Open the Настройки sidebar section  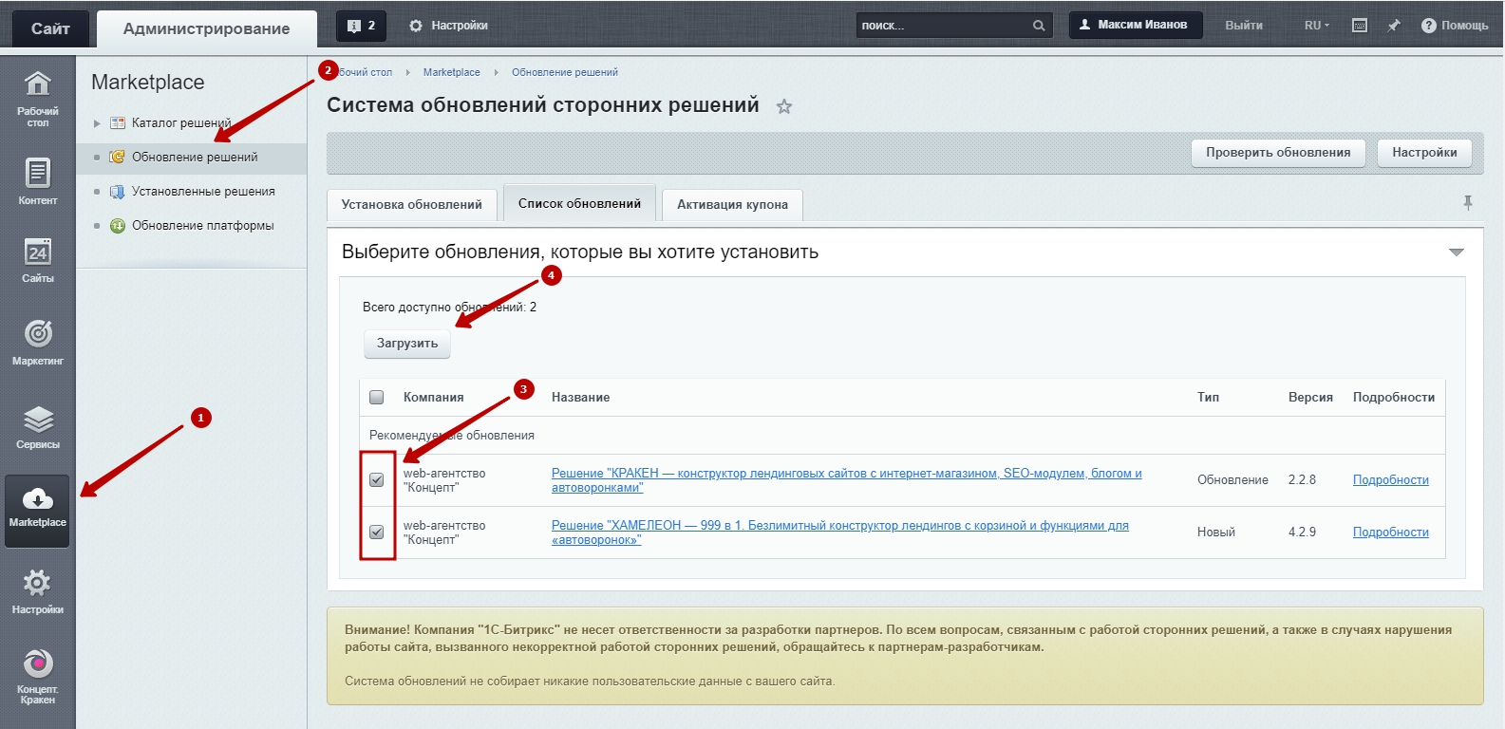tap(37, 592)
